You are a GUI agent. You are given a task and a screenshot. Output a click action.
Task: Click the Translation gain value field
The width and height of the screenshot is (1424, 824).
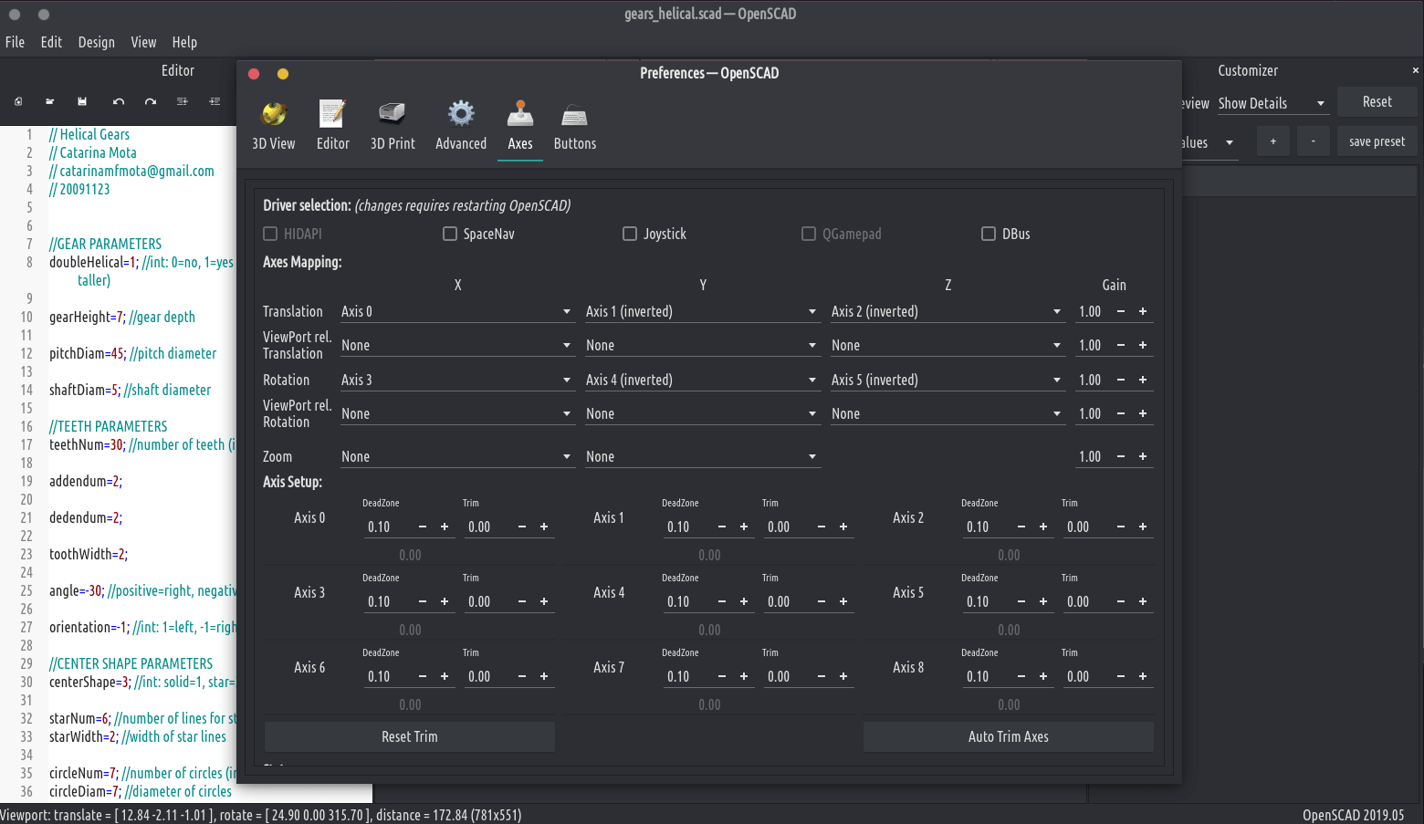click(1093, 312)
